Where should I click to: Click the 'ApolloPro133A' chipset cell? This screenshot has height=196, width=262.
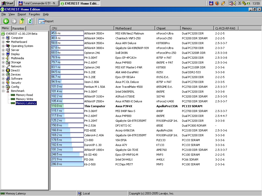coord(167,106)
